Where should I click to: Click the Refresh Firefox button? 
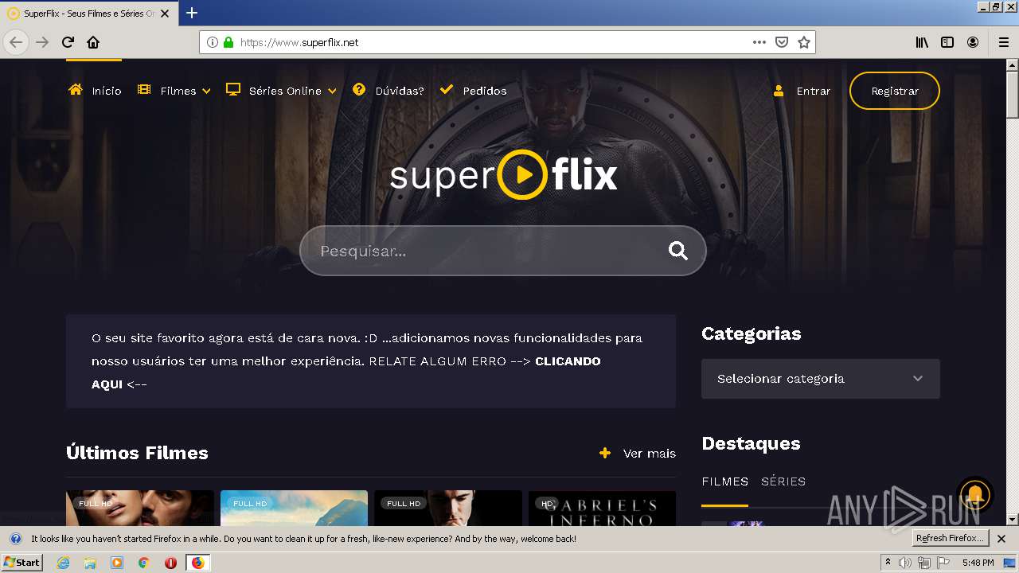[950, 539]
